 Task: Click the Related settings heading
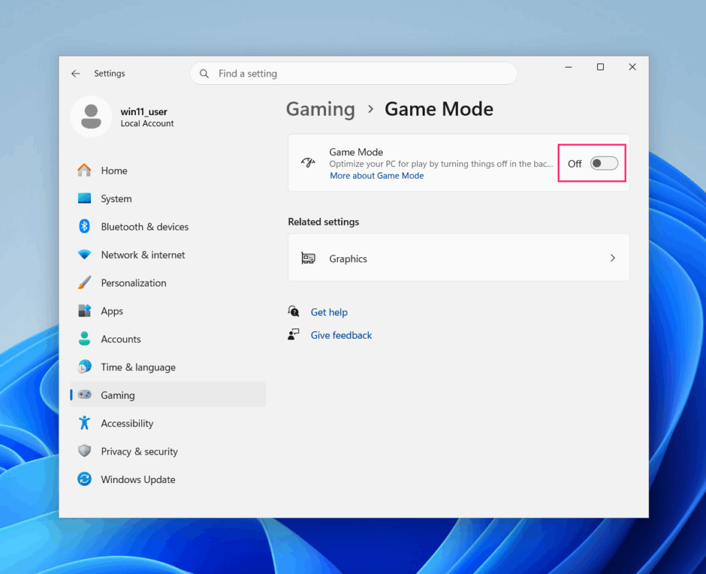point(323,221)
